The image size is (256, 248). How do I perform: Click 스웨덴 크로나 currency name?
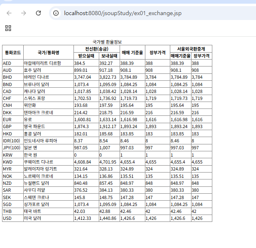(x=36, y=197)
